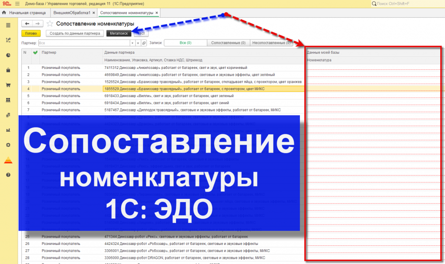The image size is (445, 264).
Task: Clear the Партнер field with x icon
Action: coord(138,43)
